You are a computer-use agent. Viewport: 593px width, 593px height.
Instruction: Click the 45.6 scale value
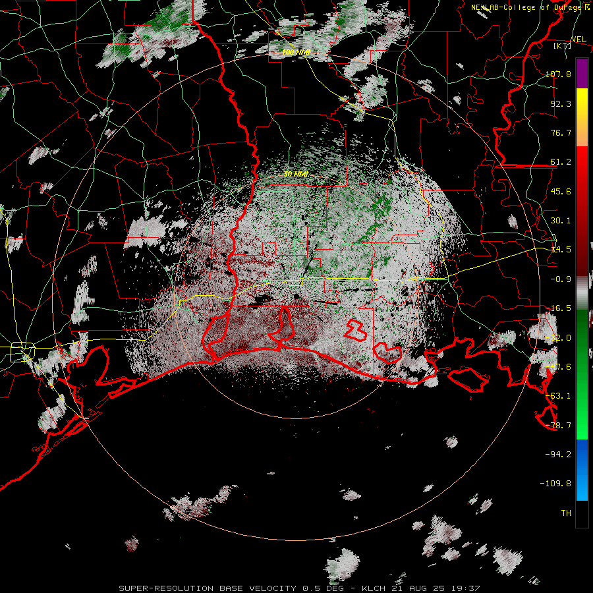point(561,191)
